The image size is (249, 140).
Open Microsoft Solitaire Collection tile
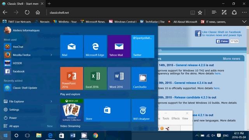click(72, 110)
